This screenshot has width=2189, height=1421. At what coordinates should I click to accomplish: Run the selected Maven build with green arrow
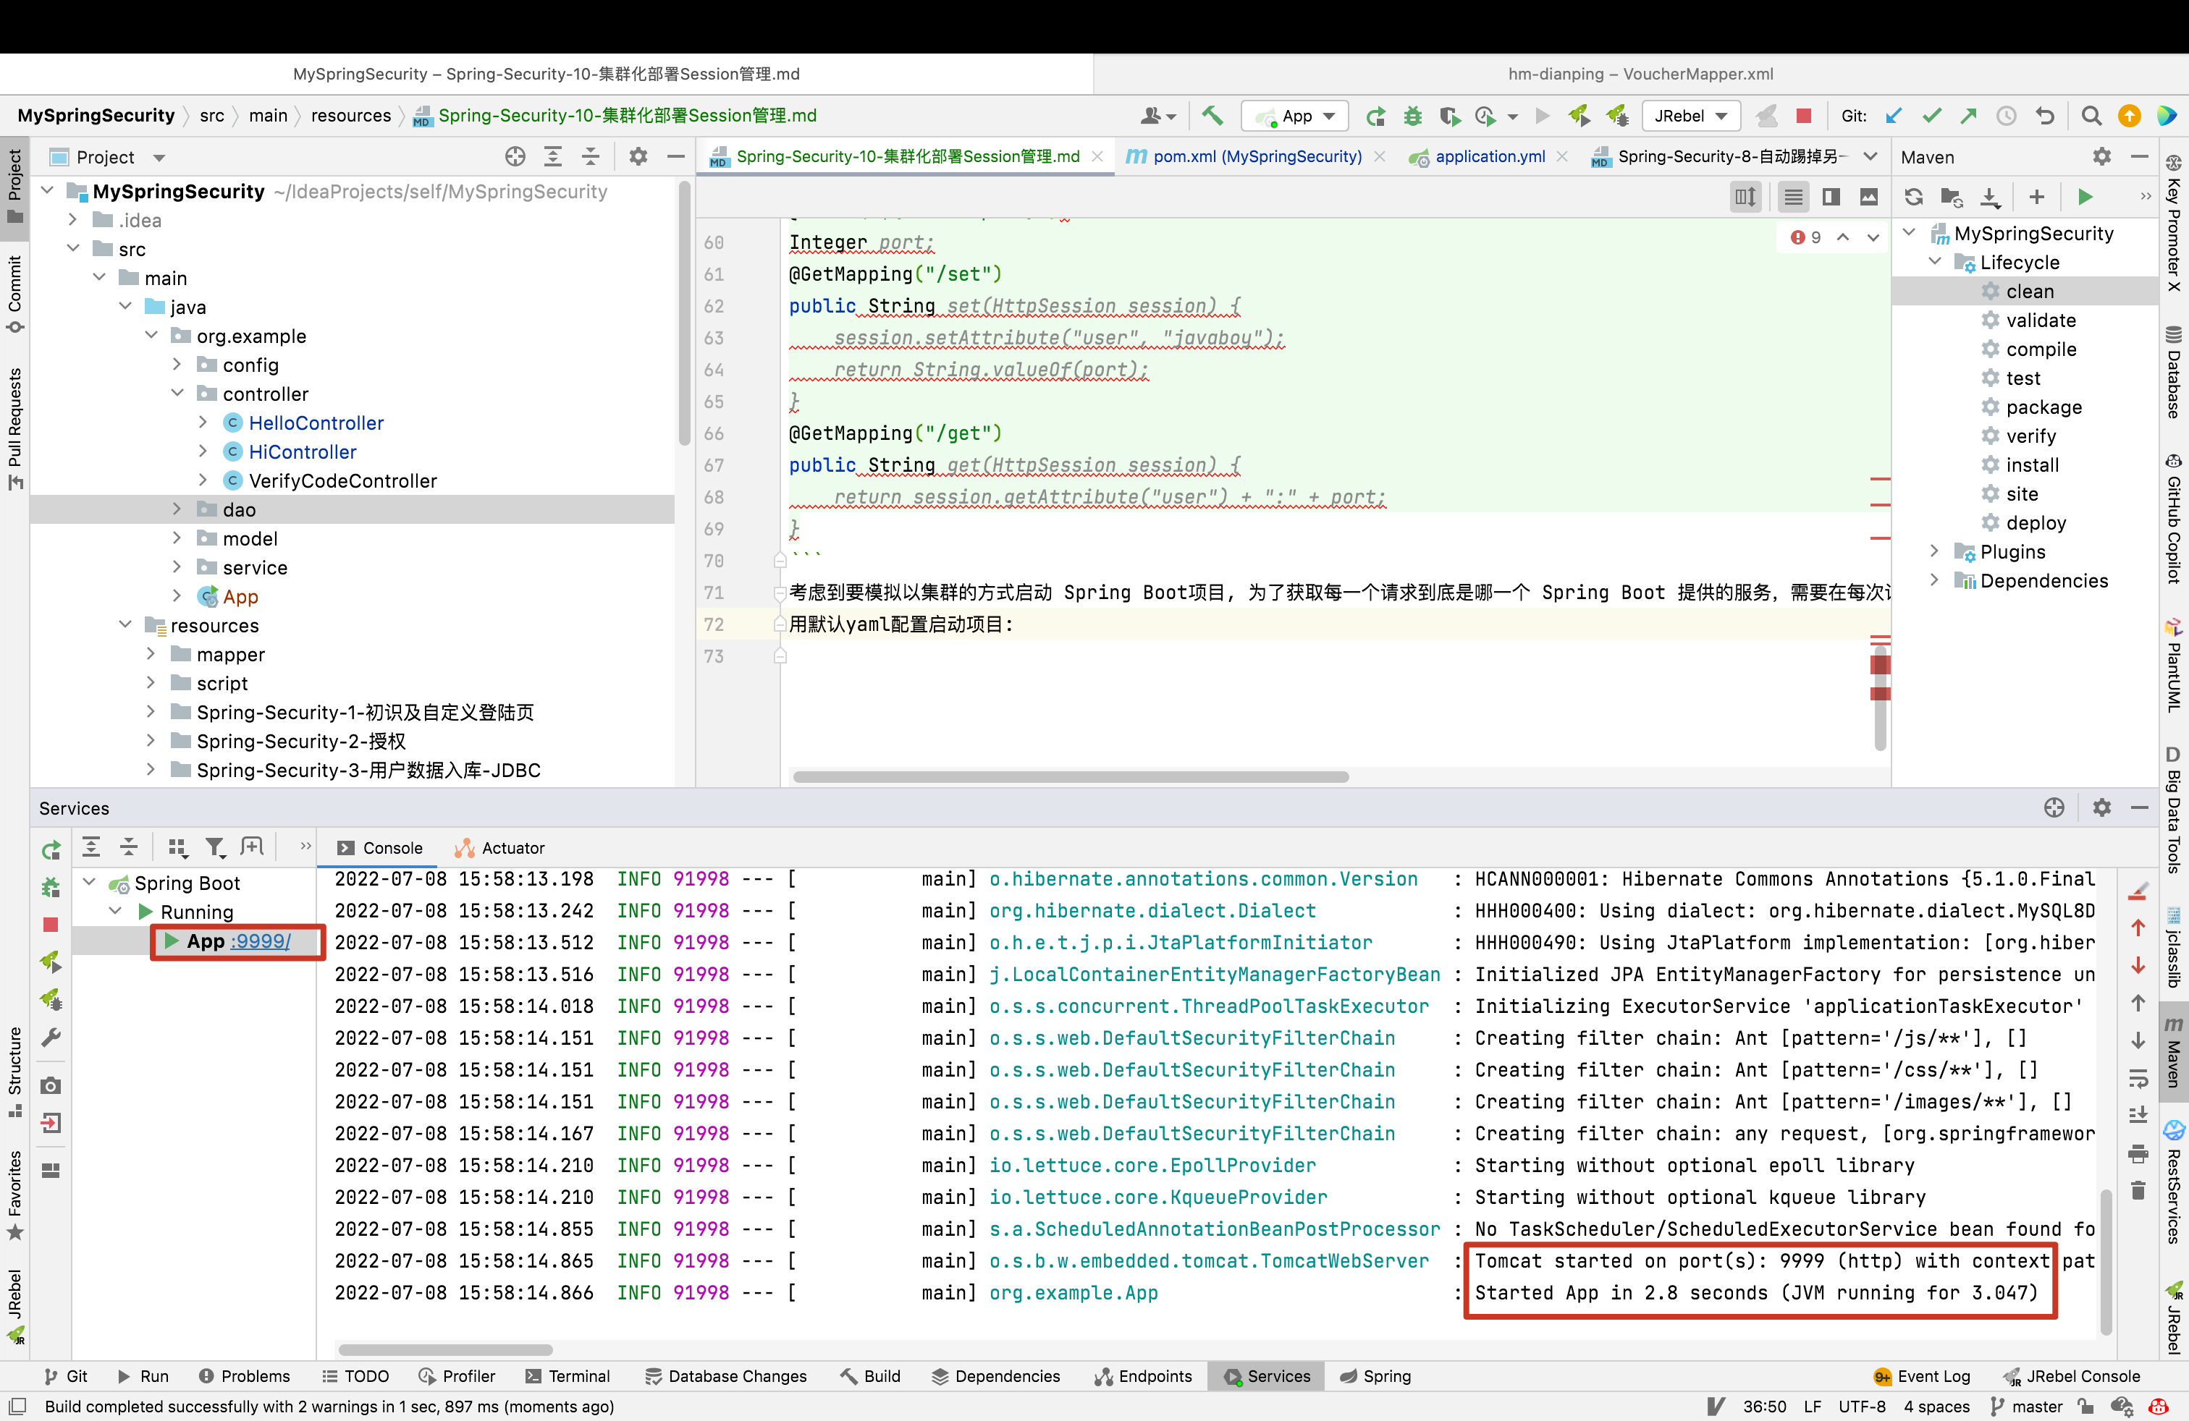(2085, 197)
